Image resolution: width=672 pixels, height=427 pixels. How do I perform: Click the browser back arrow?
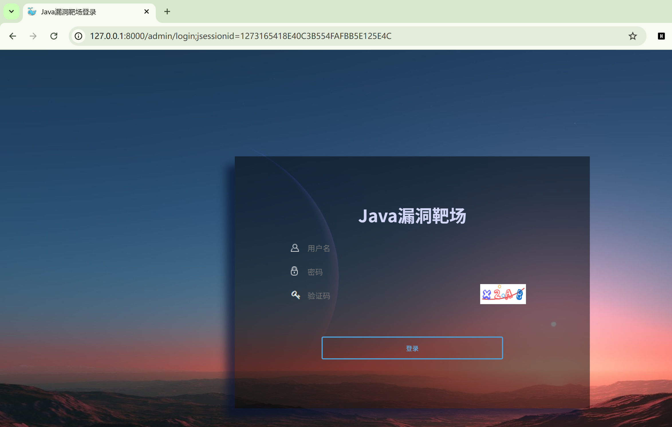tap(13, 36)
